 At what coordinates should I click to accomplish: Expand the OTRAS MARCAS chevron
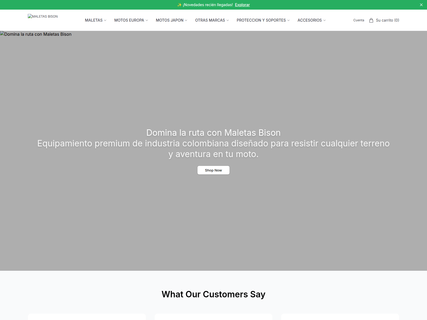click(x=228, y=20)
